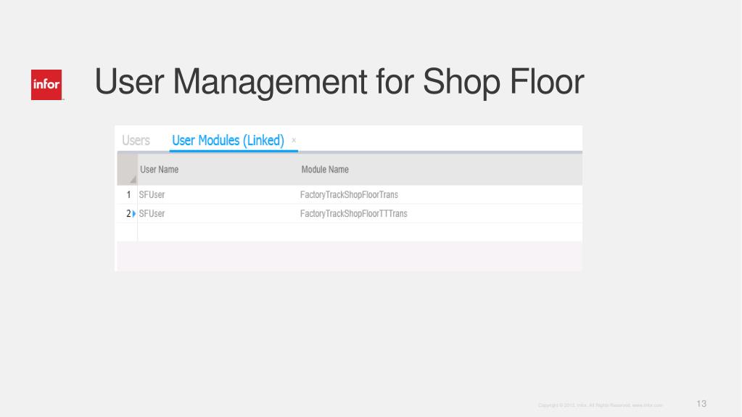Select row number 2 header
Viewport: 742px width, 417px height.
tap(128, 213)
